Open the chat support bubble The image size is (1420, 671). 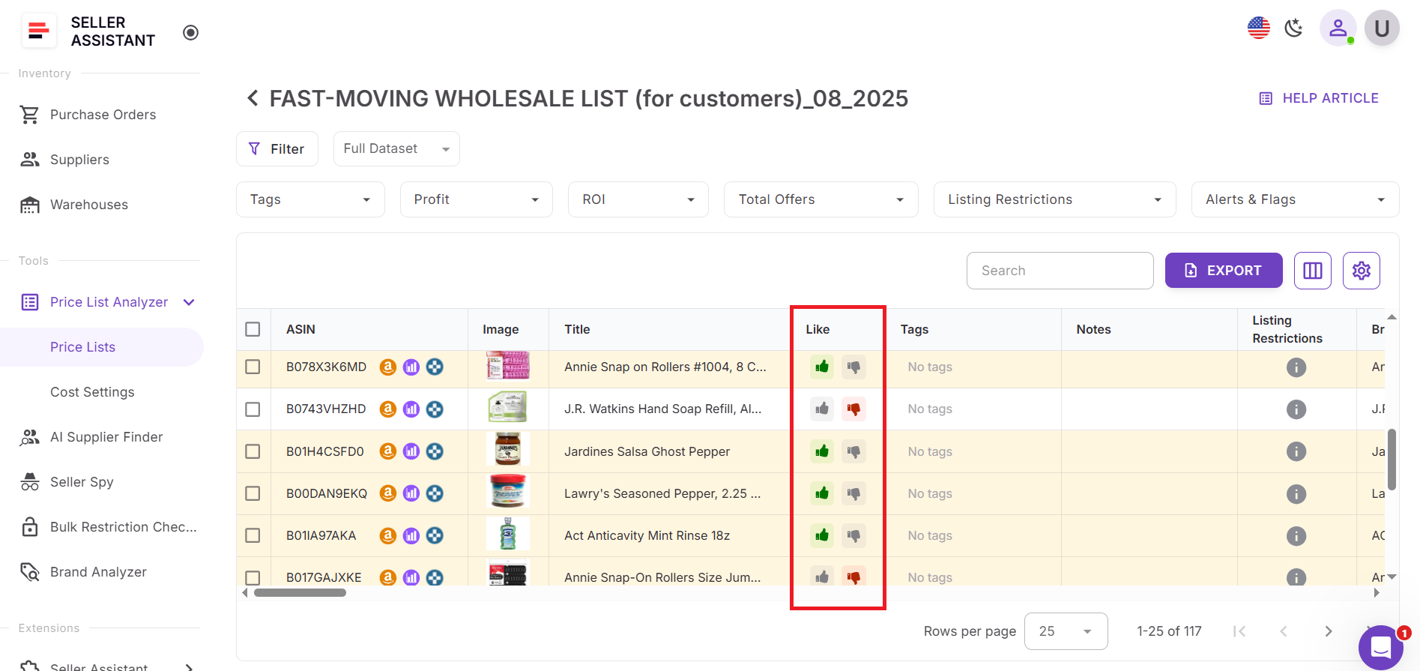click(1380, 646)
